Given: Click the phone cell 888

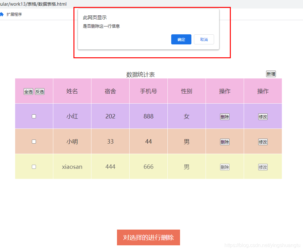Looking at the screenshot, I should point(149,116).
